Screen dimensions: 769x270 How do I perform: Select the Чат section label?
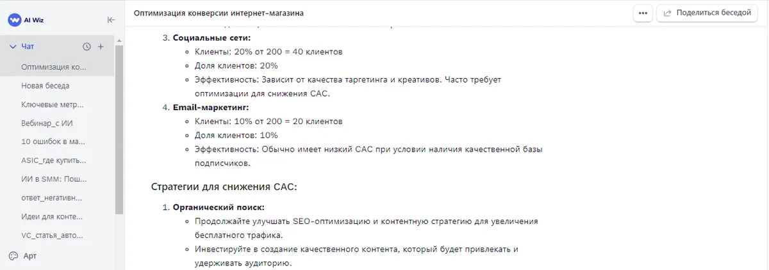[x=28, y=47]
